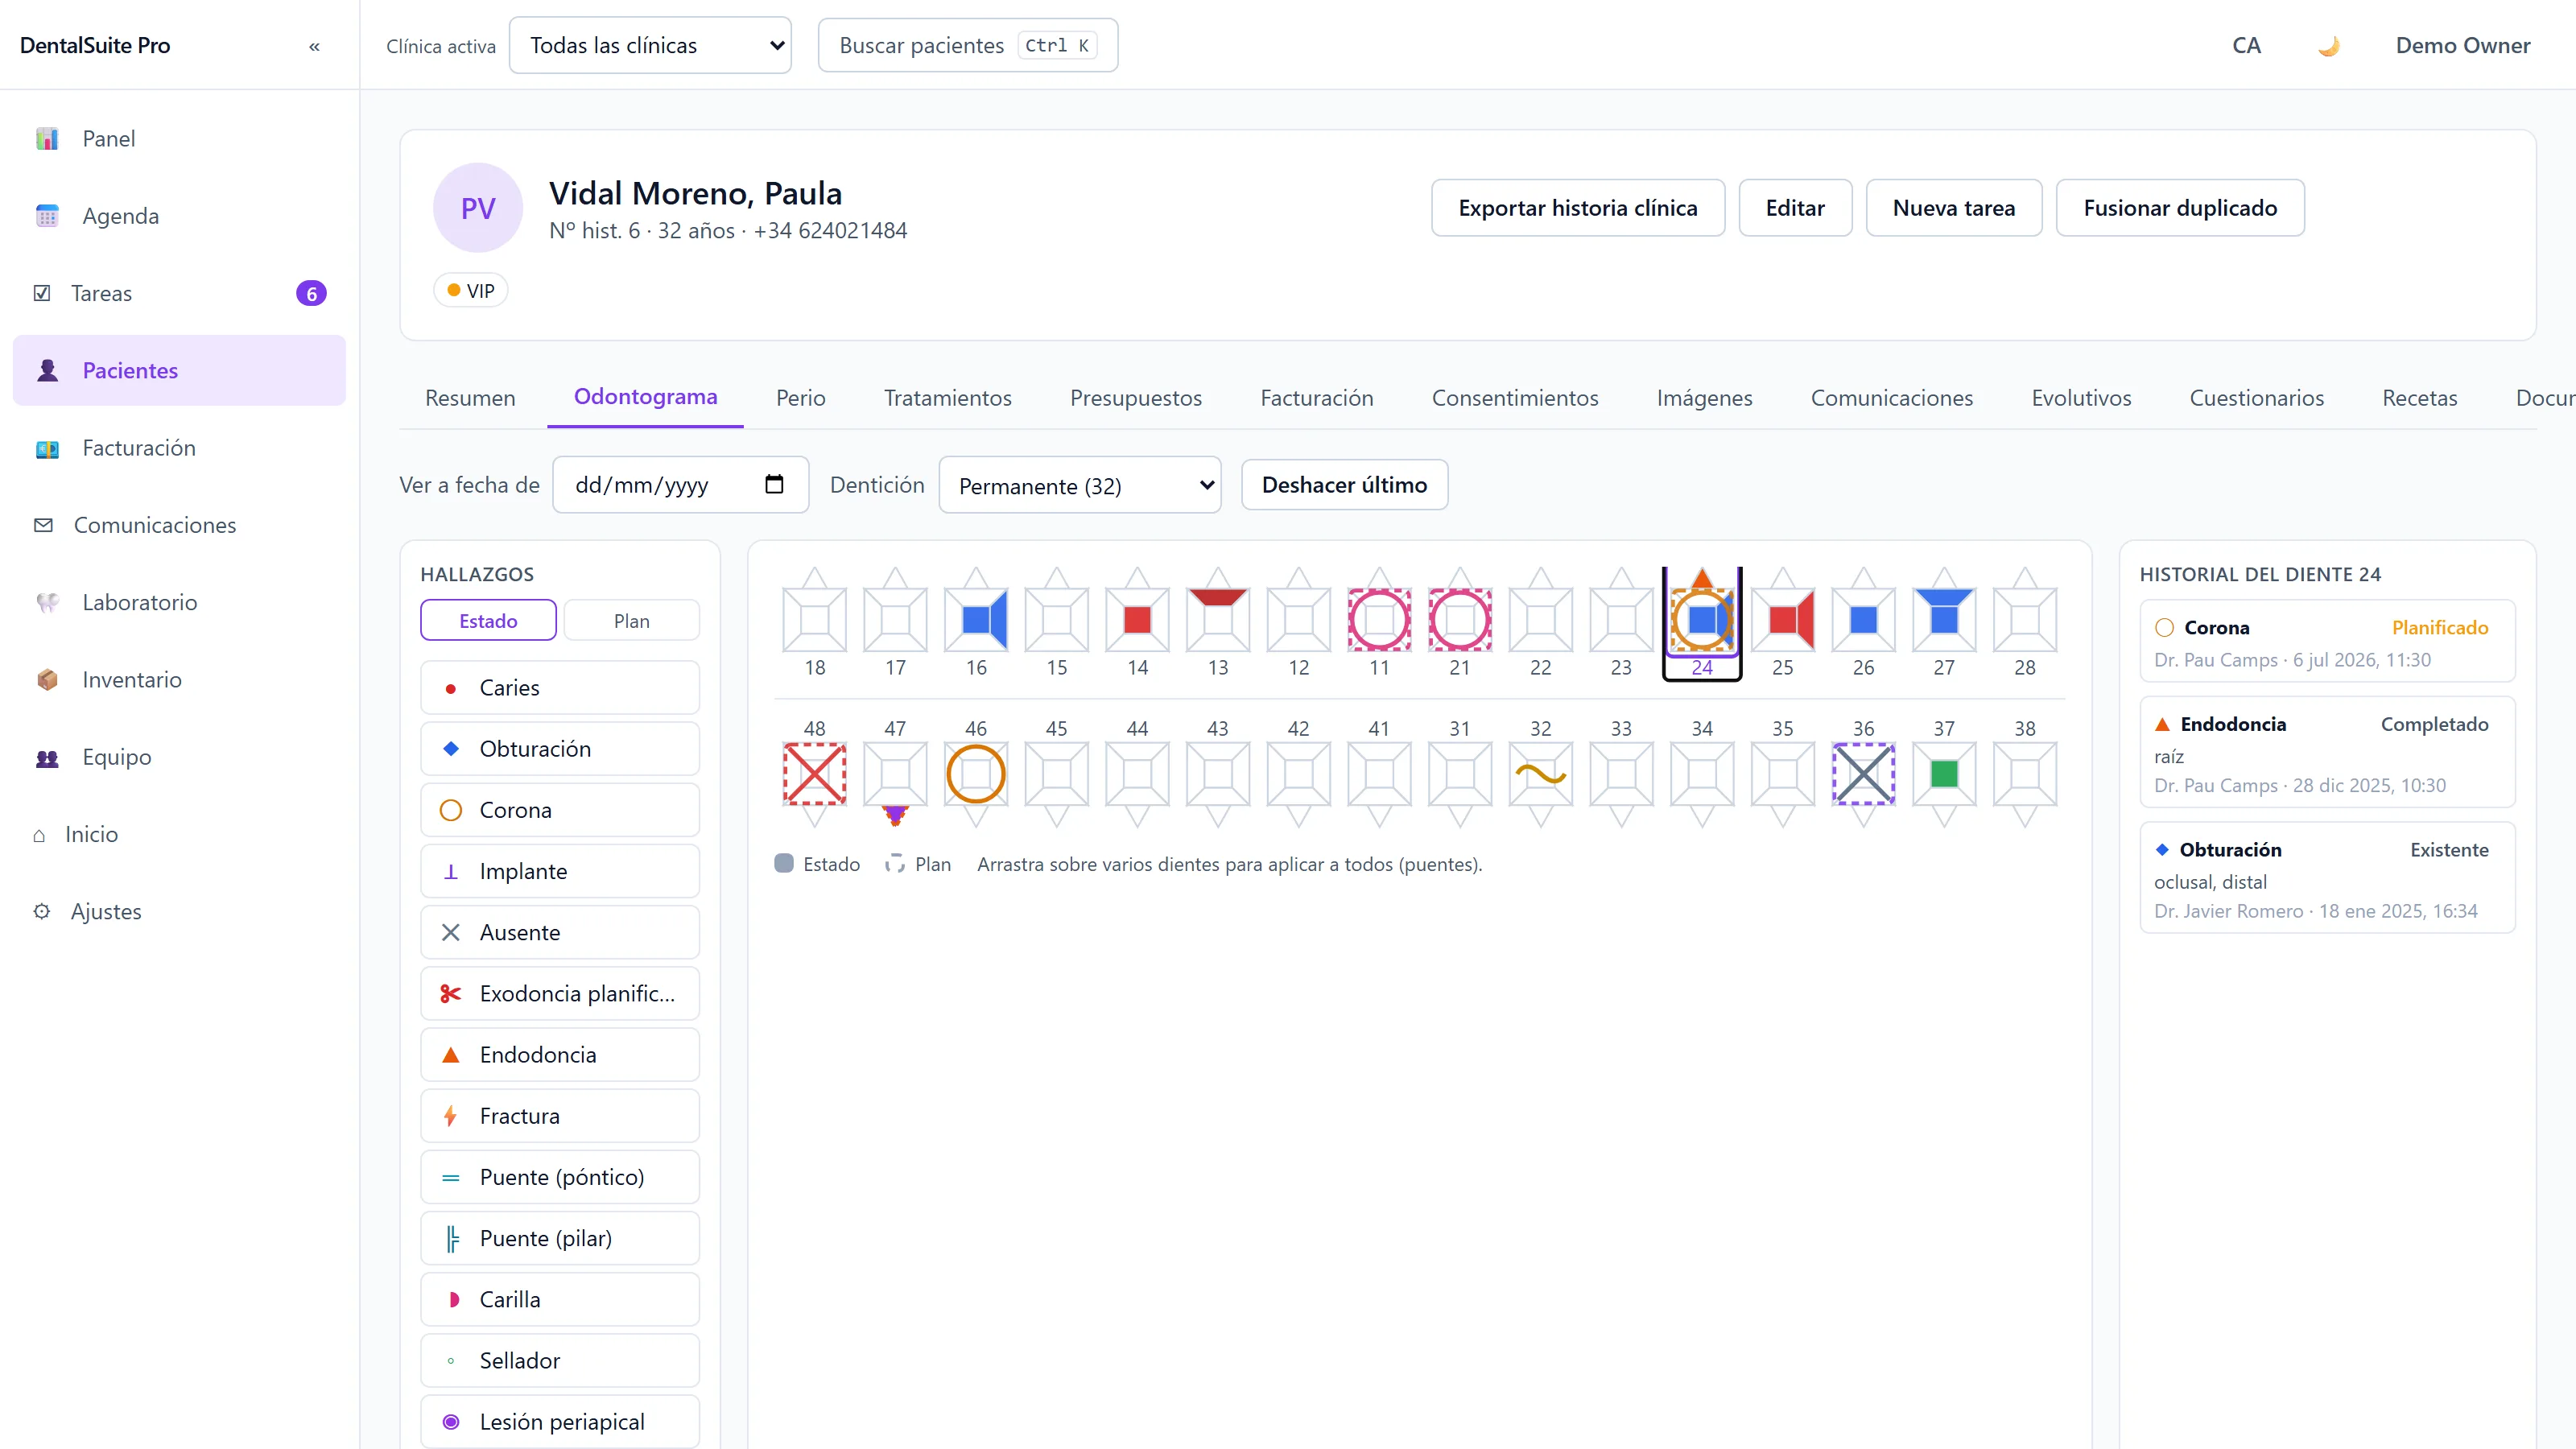Pick the Endodoncia triangle tool
Screen dimensions: 2576x1449
(560, 1055)
